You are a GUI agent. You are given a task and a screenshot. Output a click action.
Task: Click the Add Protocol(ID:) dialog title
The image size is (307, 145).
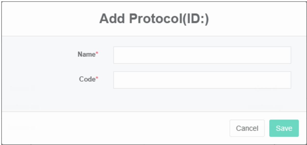(154, 19)
